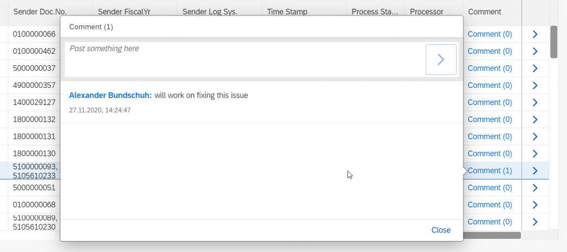Screen dimensions: 567x252
Task: Open Comment (0) link for row 0100000066
Action: tap(490, 34)
